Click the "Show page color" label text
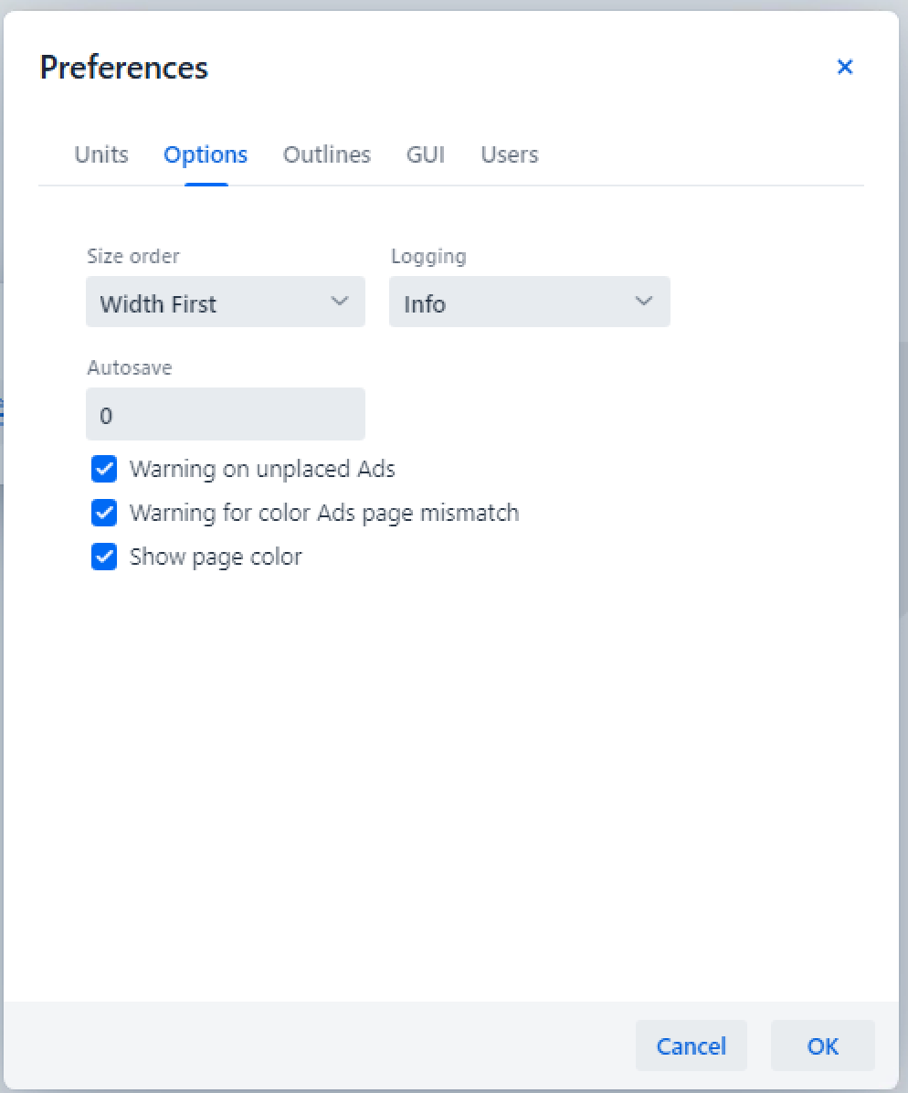This screenshot has height=1093, width=908. point(216,557)
